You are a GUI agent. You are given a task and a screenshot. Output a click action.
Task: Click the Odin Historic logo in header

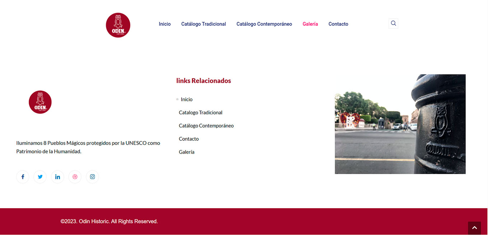(x=118, y=25)
